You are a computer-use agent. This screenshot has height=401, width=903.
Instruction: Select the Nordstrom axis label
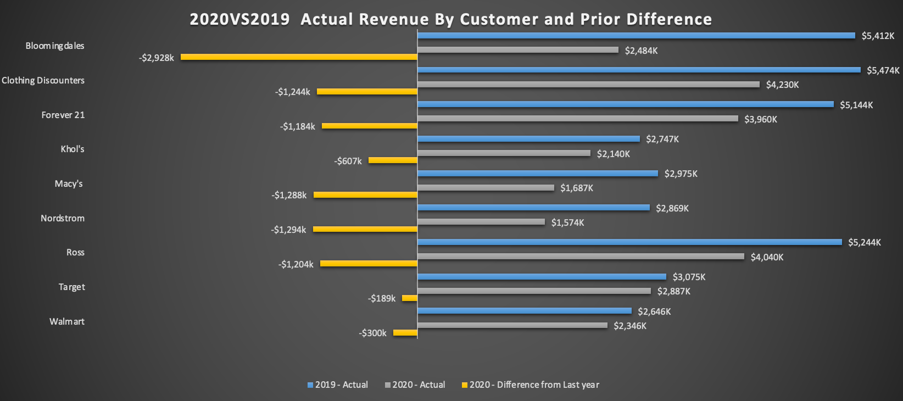point(63,218)
